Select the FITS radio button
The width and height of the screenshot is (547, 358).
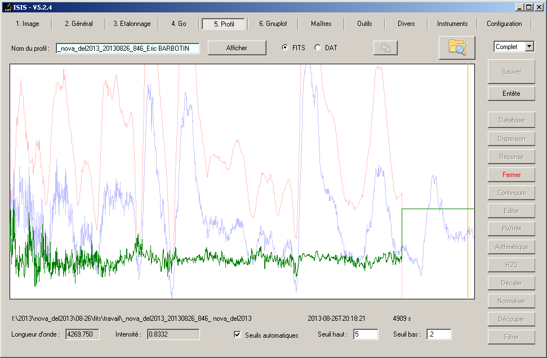[x=285, y=48]
